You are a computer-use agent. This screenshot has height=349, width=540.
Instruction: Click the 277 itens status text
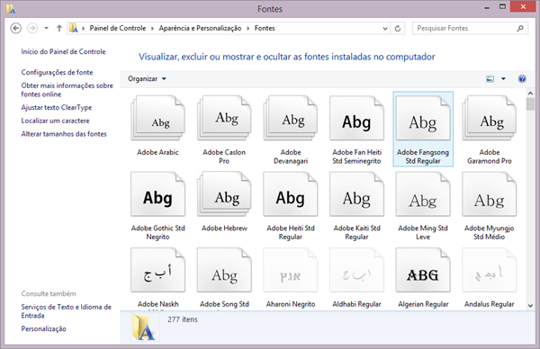coord(183,319)
